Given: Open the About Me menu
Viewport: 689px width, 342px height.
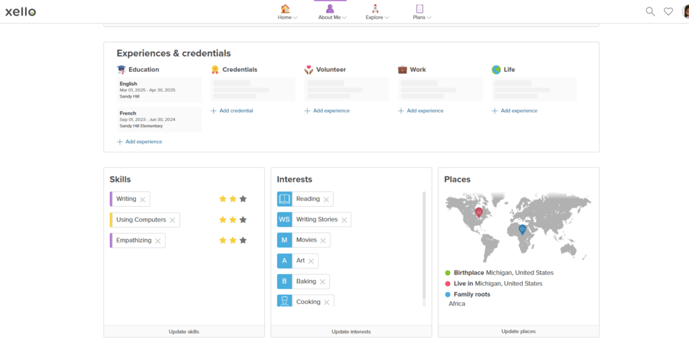Looking at the screenshot, I should pyautogui.click(x=332, y=12).
